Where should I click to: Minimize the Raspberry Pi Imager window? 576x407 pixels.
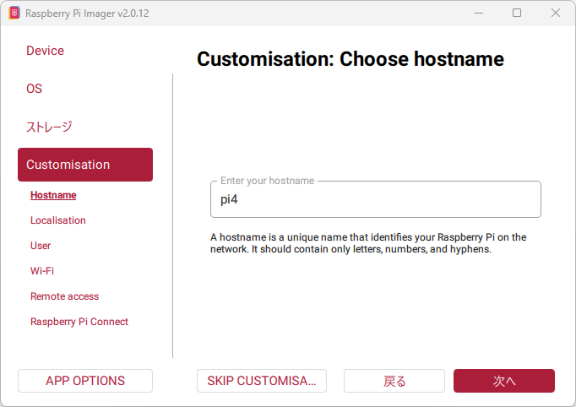point(479,14)
